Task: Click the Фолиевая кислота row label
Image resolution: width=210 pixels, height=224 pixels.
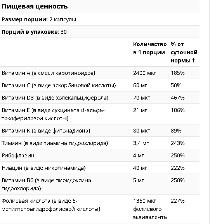Action: [x=51, y=205]
